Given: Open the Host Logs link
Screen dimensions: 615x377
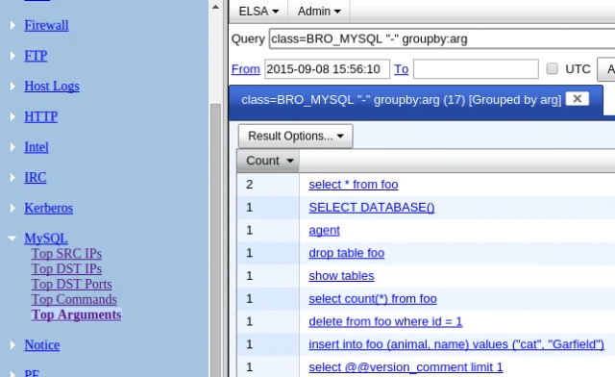Looking at the screenshot, I should [52, 86].
